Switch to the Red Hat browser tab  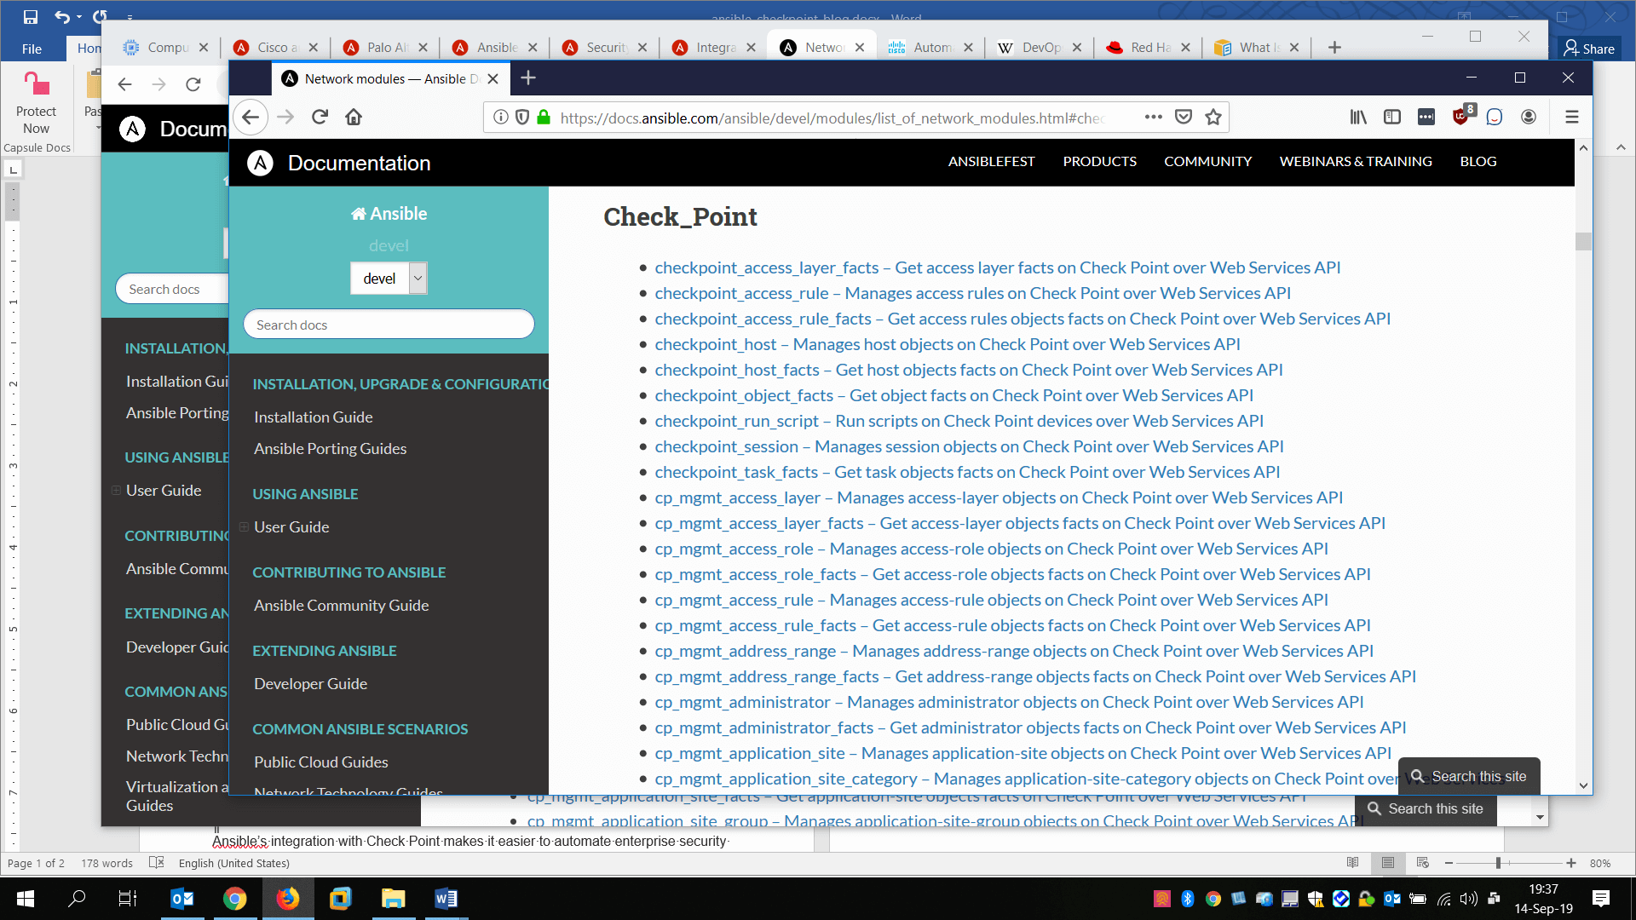(1149, 48)
